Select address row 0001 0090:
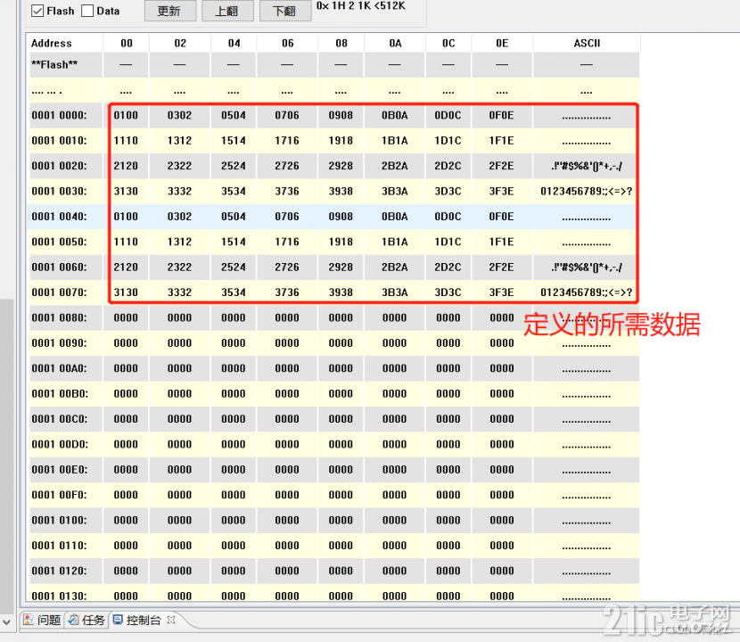Image resolution: width=740 pixels, height=642 pixels. coord(59,343)
